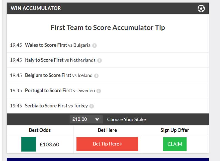
Task: Click the football icon in the header
Action: [201, 9]
